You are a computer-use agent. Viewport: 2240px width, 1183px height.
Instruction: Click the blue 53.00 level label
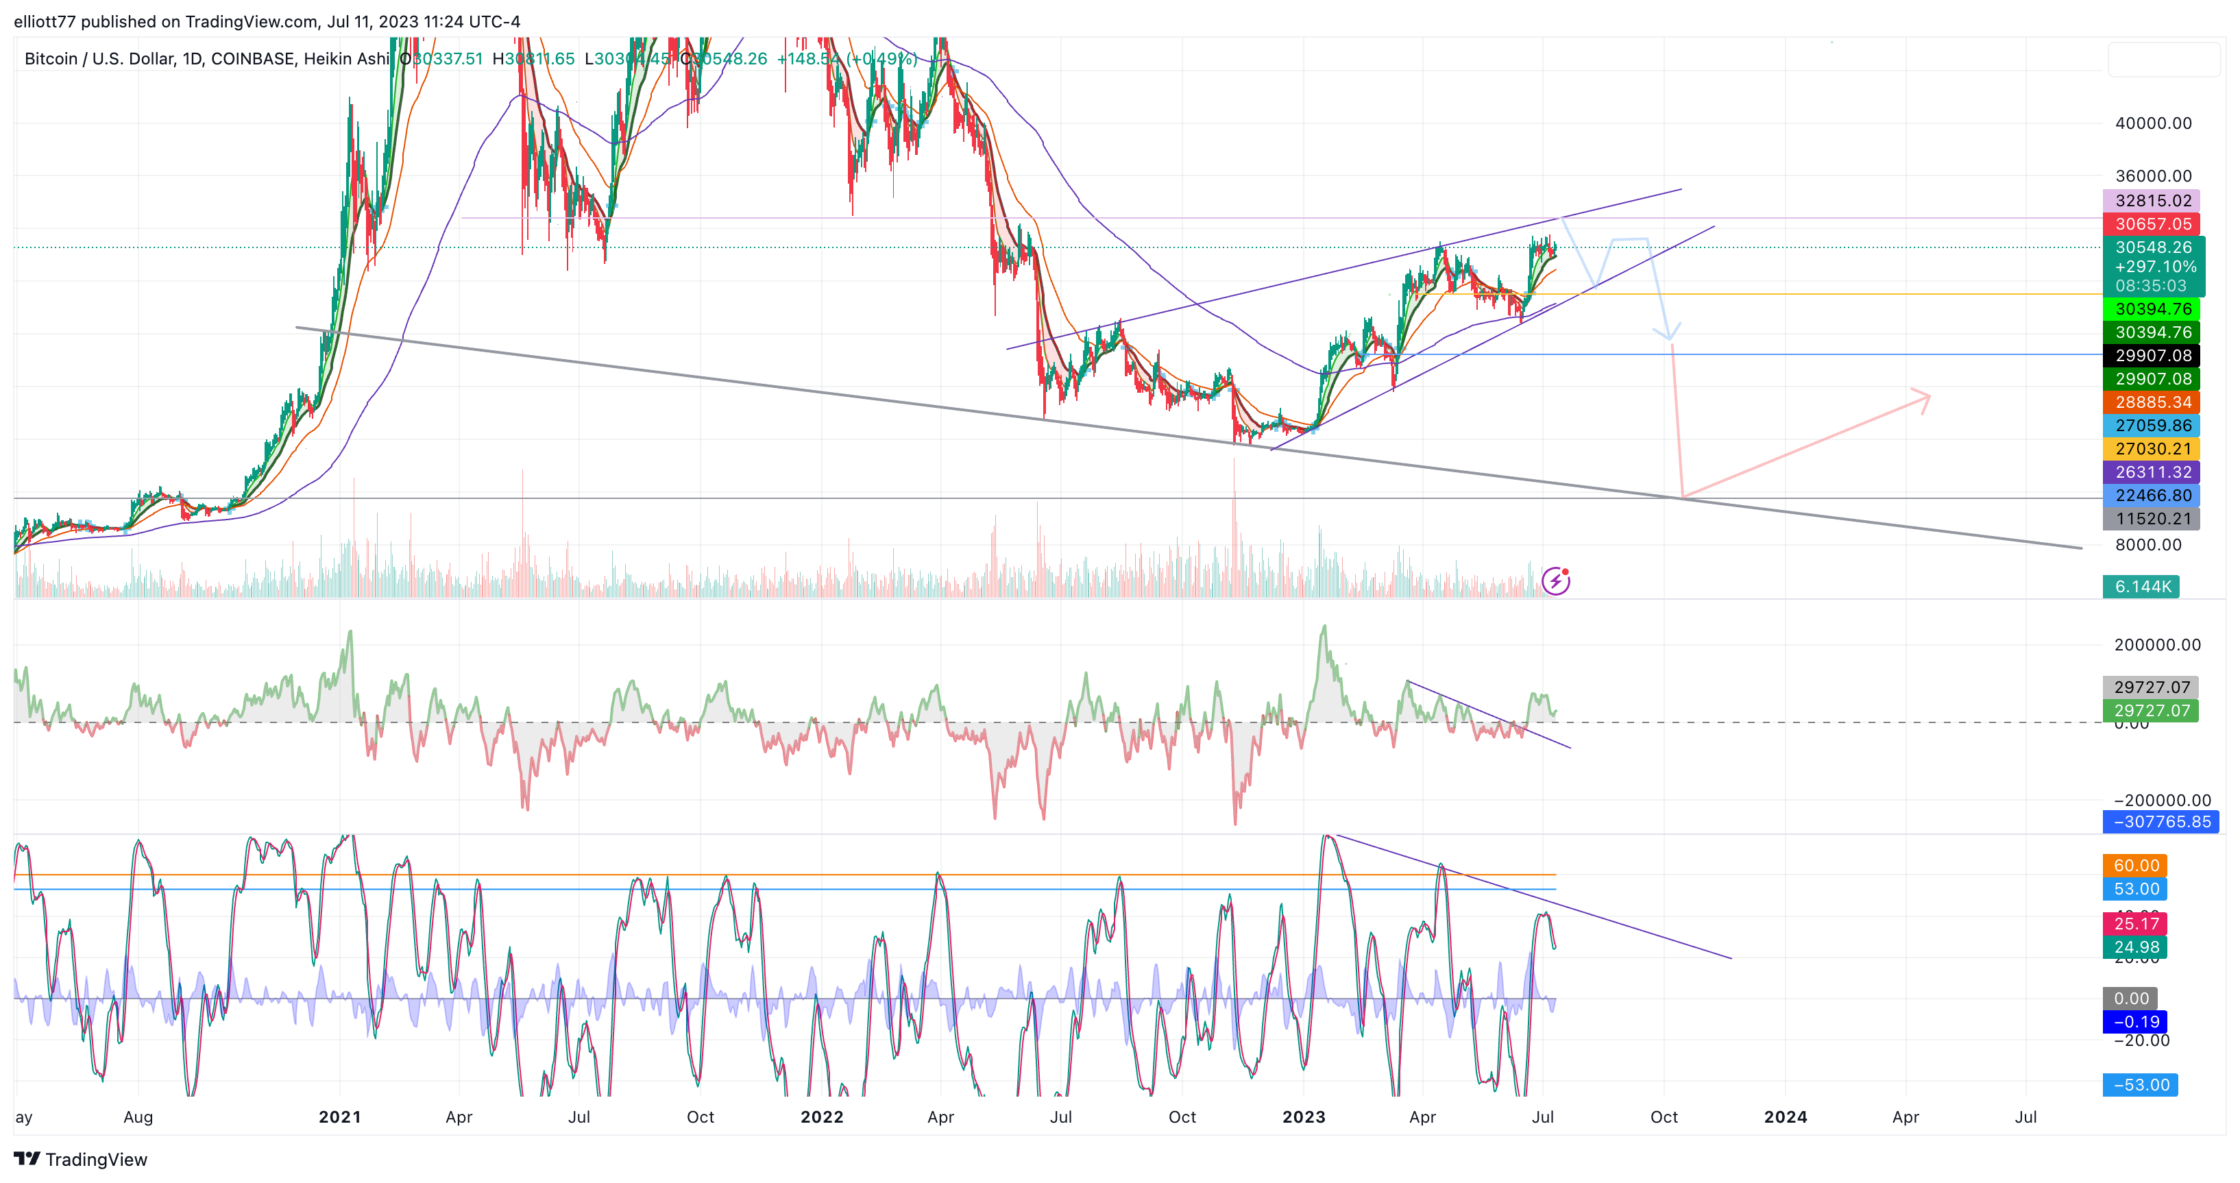2134,889
